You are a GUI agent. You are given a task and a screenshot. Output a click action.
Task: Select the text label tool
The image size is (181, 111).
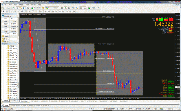pyautogui.click(x=33, y=11)
